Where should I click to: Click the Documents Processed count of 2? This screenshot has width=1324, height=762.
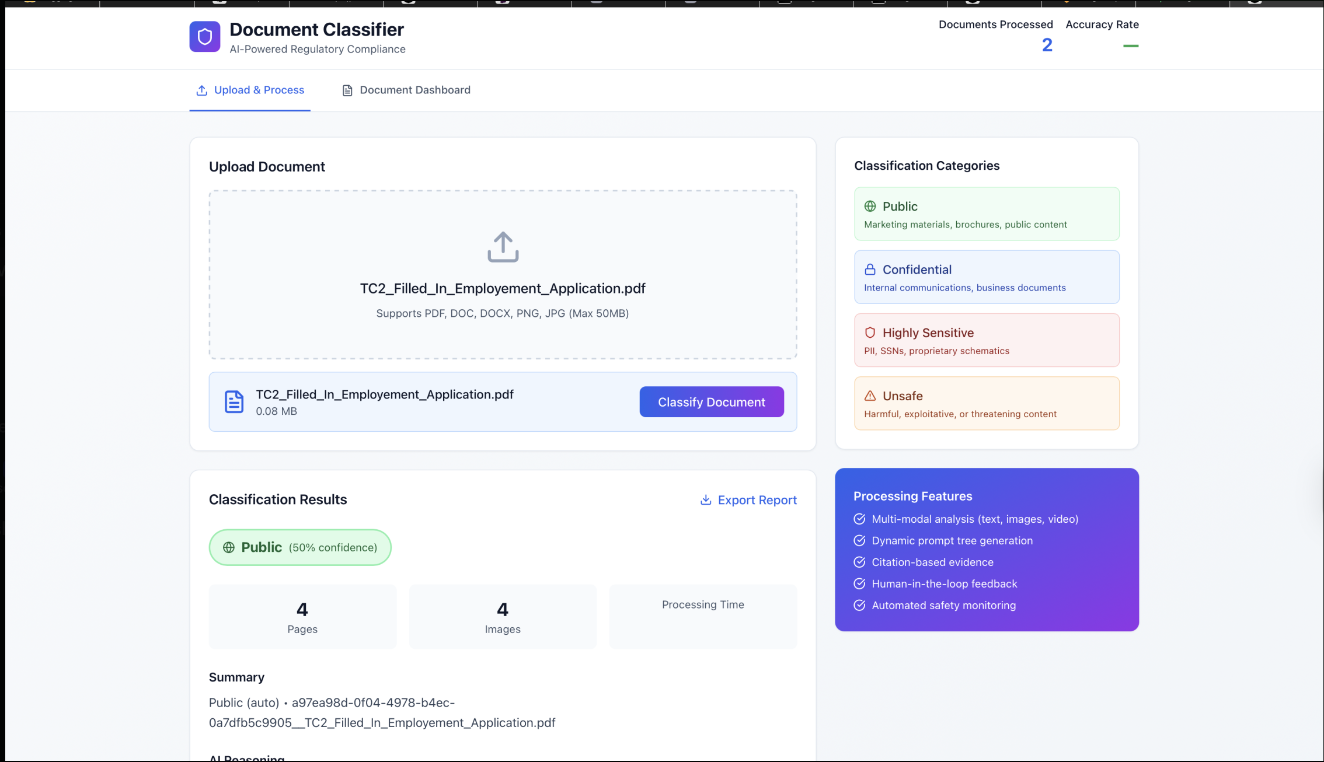[1047, 45]
